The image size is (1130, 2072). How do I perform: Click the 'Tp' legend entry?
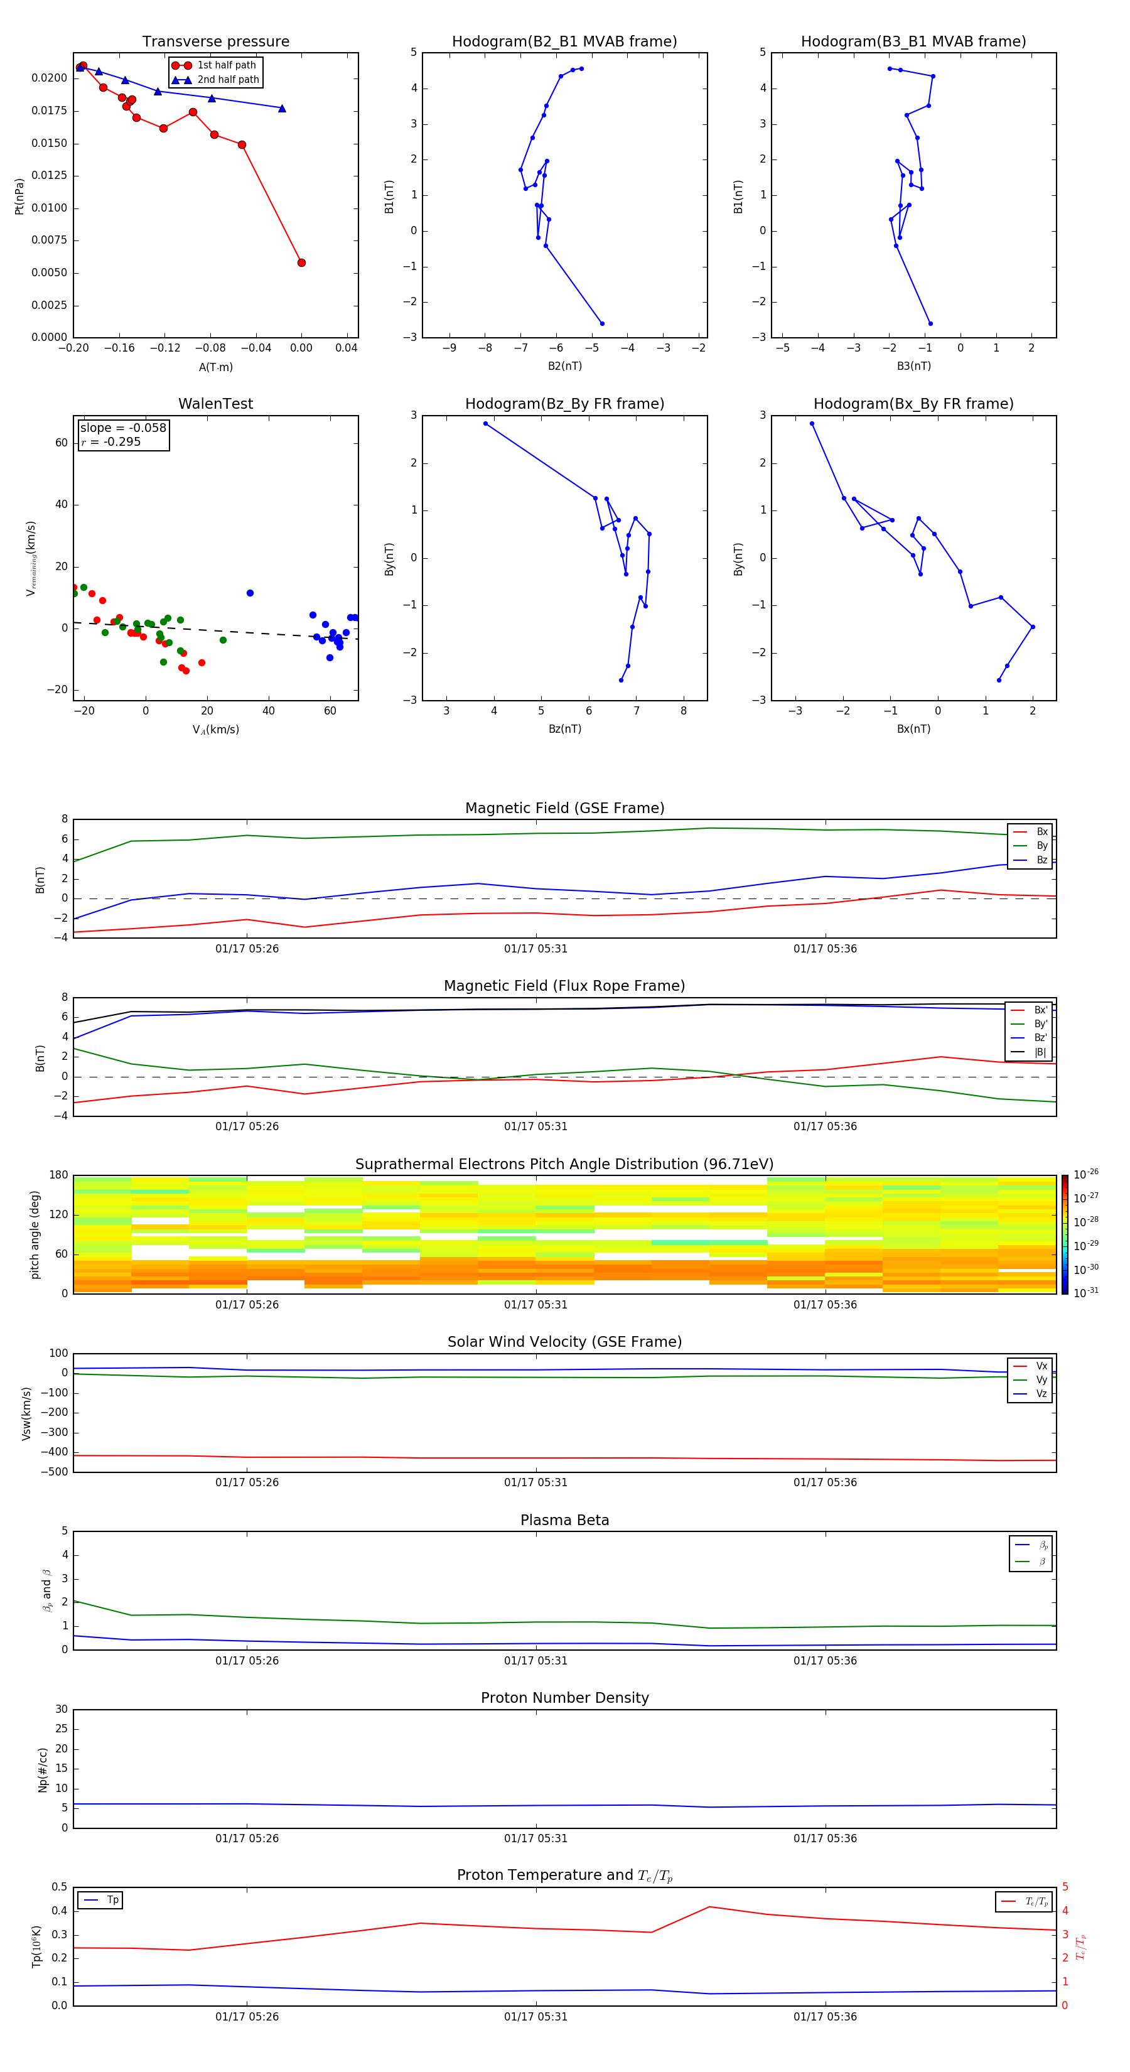point(100,1900)
